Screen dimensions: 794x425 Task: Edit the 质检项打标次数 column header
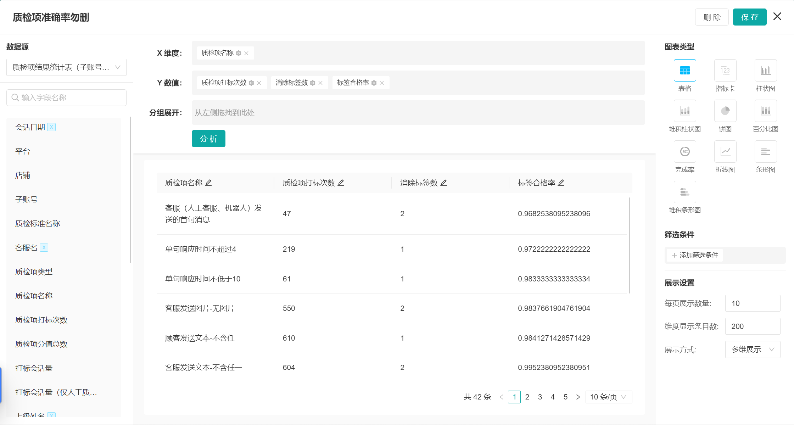point(341,183)
